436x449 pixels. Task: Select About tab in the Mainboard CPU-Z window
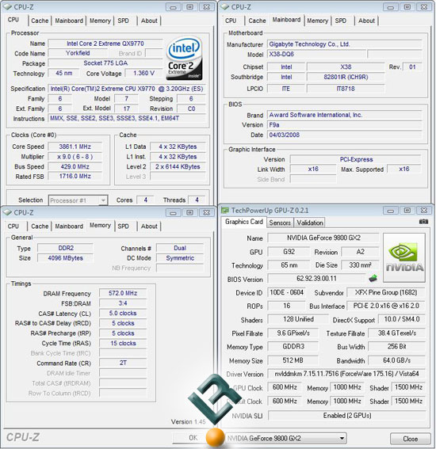[366, 21]
